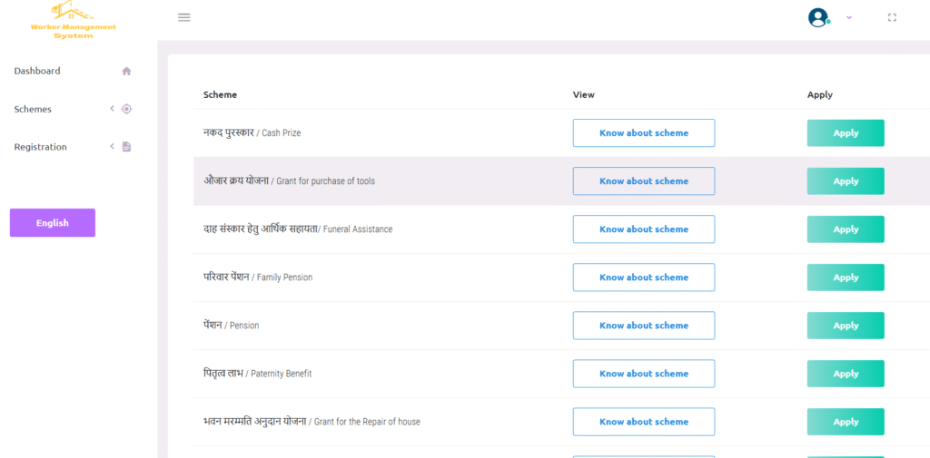Know about scheme for Cash Prize
Screen dimensions: 930x458
point(643,133)
